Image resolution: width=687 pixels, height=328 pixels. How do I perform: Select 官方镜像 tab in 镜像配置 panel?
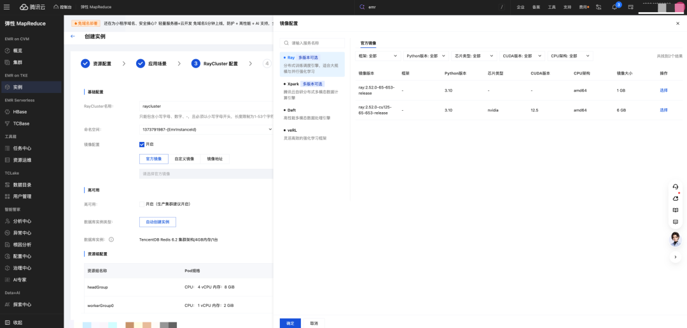point(368,43)
